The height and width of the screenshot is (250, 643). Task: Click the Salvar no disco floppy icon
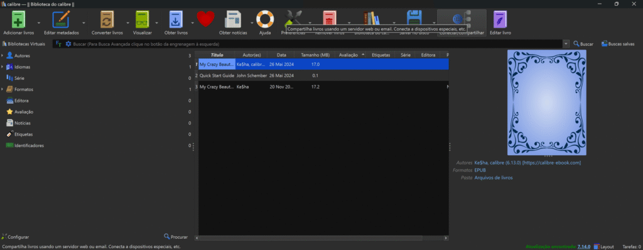coord(414,18)
